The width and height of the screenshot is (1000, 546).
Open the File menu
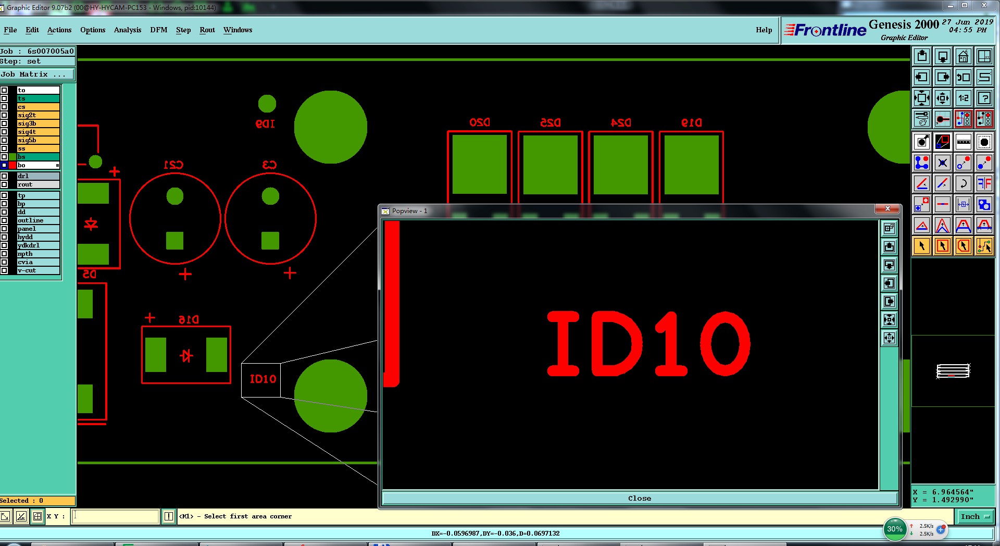tap(10, 30)
